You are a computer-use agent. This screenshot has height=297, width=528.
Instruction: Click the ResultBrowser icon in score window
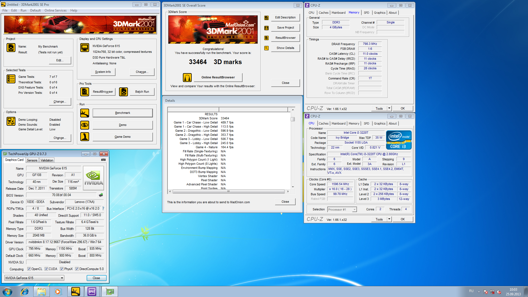point(266,38)
